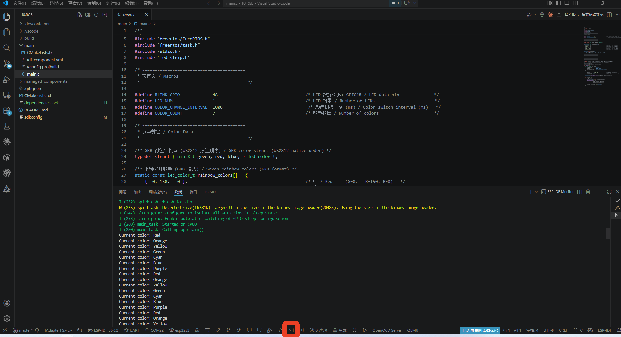The height and width of the screenshot is (337, 621).
Task: Open Run and Debug view
Action: pyautogui.click(x=7, y=80)
